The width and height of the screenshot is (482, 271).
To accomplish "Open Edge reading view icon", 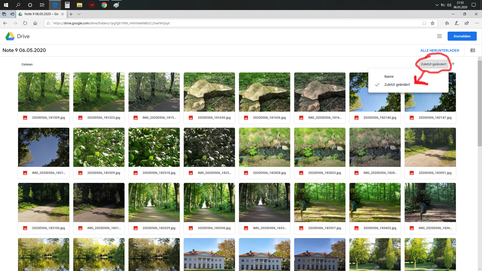I will pyautogui.click(x=424, y=23).
